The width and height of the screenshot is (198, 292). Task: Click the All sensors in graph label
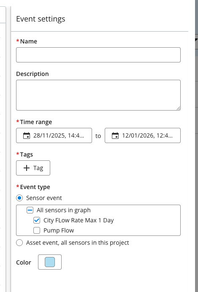click(x=63, y=210)
